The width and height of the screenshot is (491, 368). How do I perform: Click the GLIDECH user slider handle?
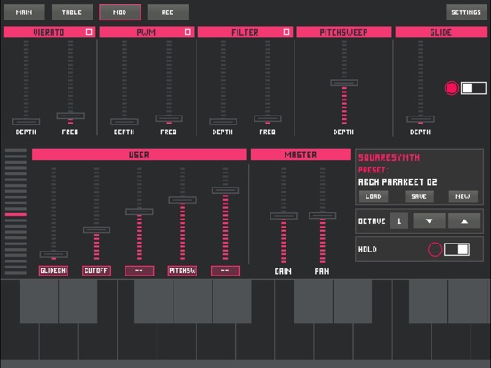53,254
